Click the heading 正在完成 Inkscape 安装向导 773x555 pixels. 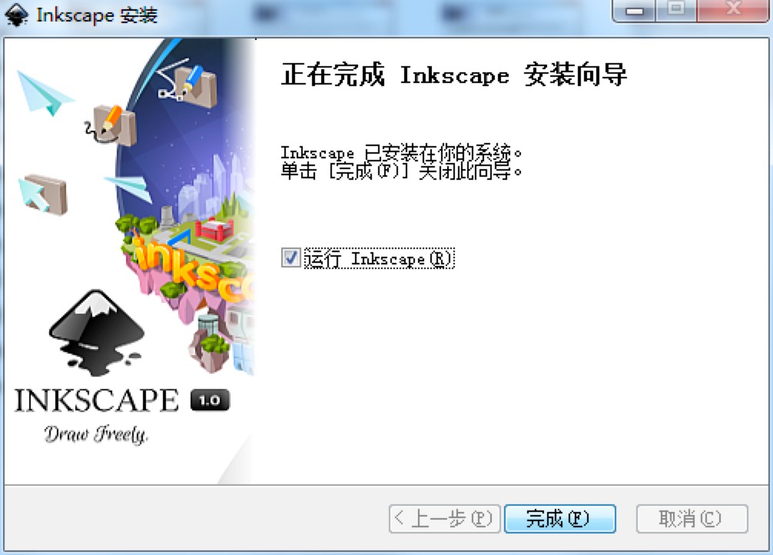pyautogui.click(x=452, y=75)
